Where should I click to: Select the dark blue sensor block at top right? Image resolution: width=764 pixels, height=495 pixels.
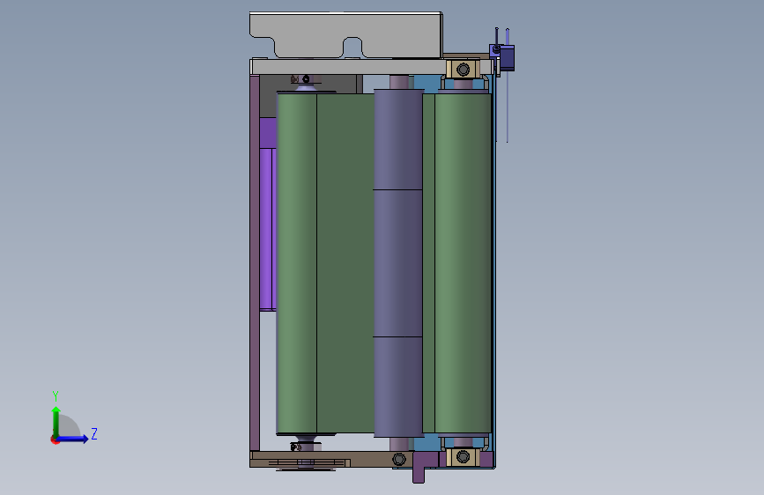pos(506,57)
